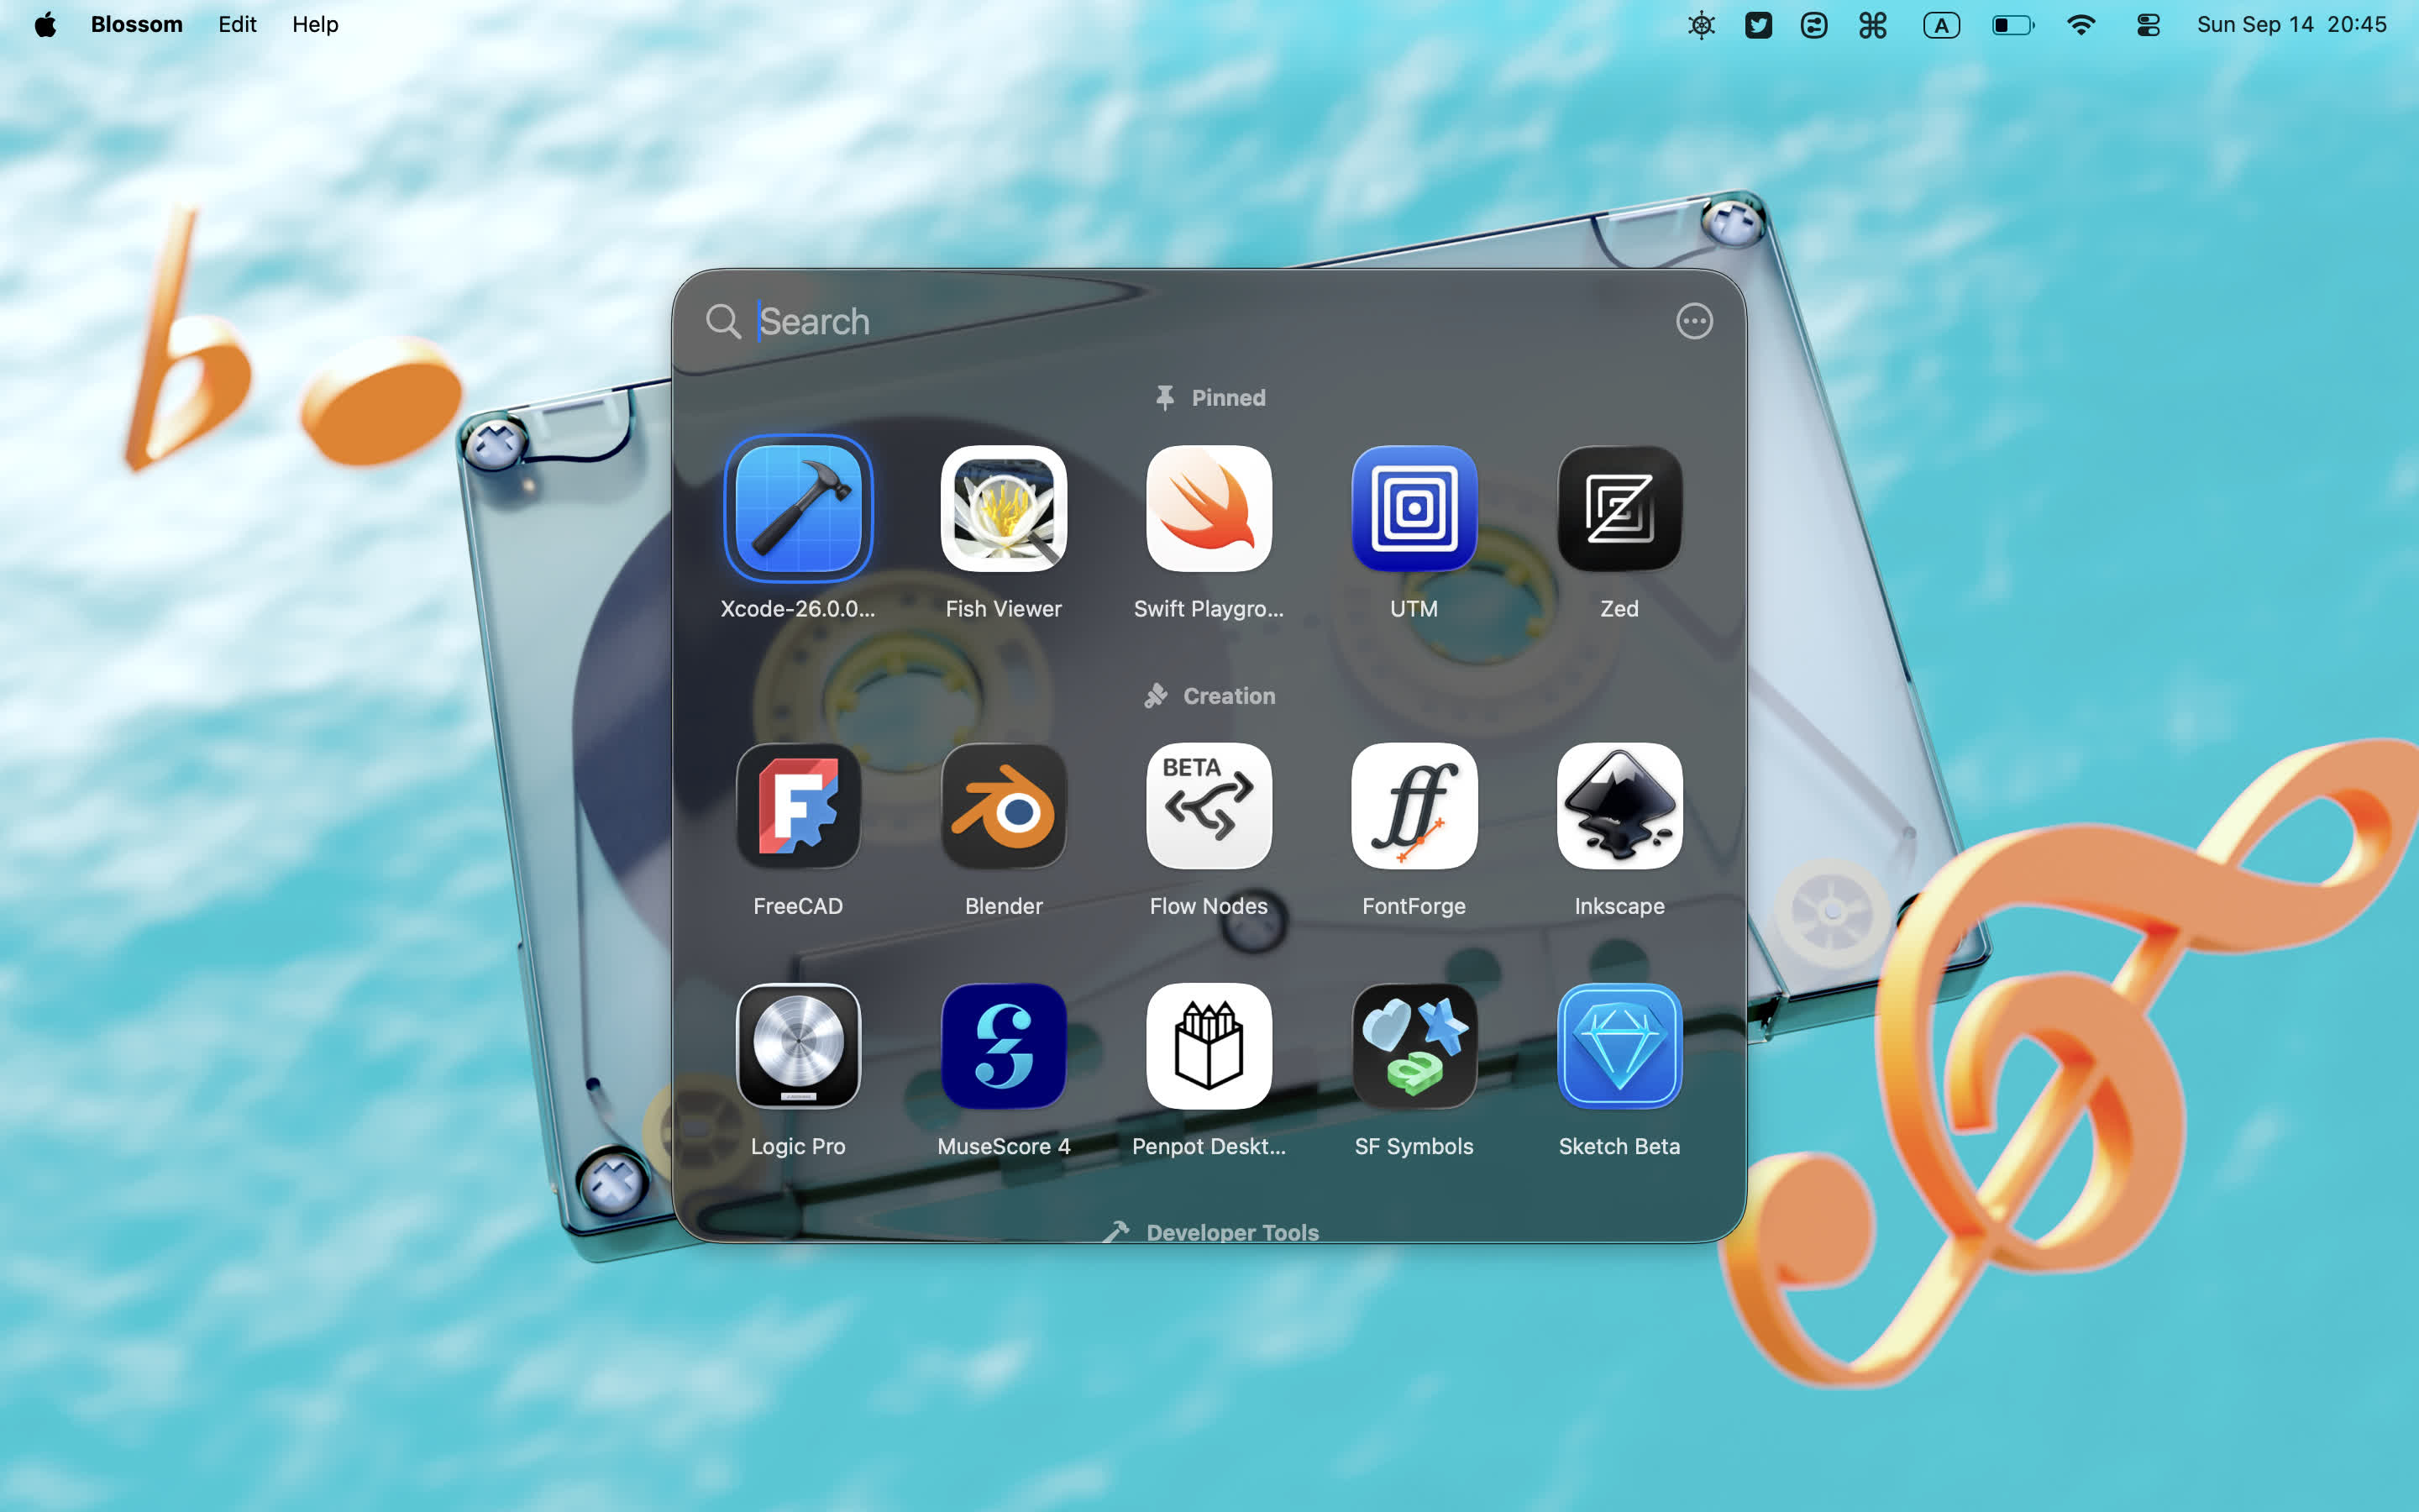This screenshot has width=2419, height=1512.
Task: Open FontForge
Action: pyautogui.click(x=1414, y=805)
